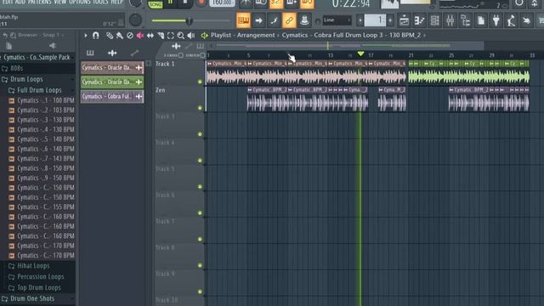The height and width of the screenshot is (306, 544).
Task: Select the Playback speaker tool
Action: coord(190,36)
